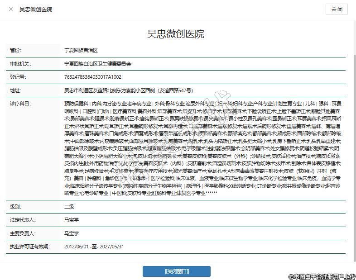This screenshot has width=356, height=280.
Task: Select the 审批机关 row label
Action: click(20, 64)
